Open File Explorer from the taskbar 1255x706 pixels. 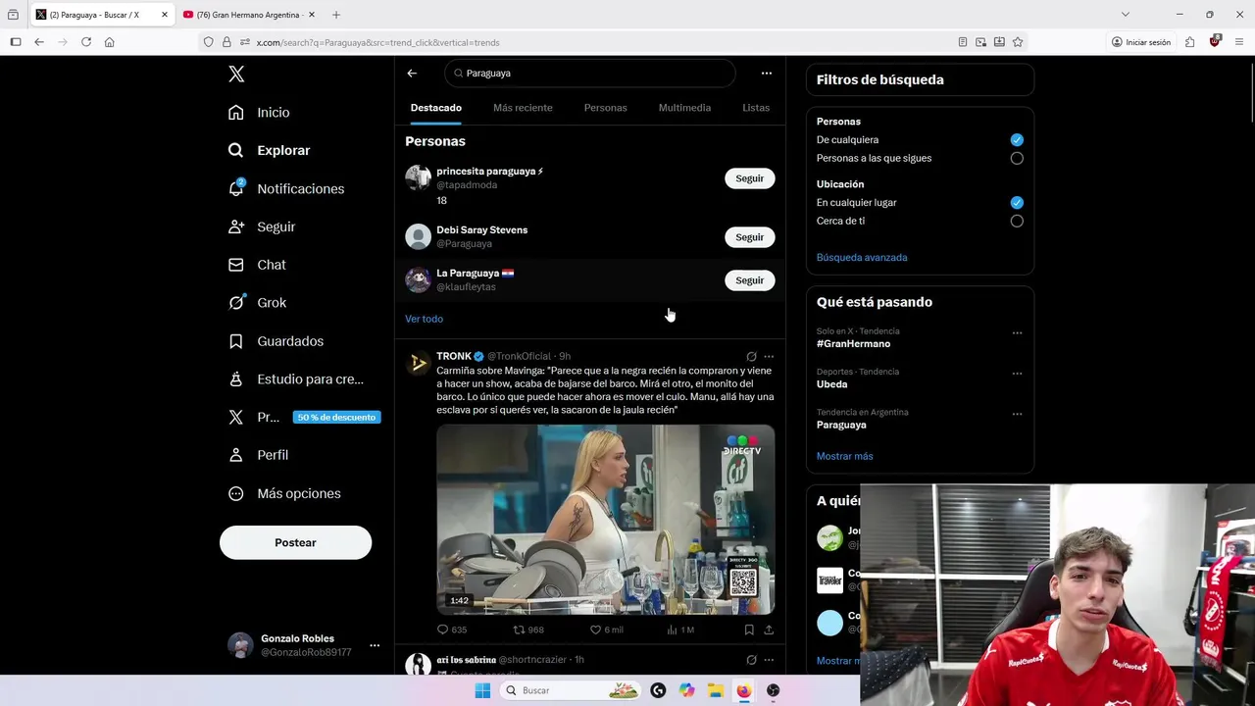point(716,690)
